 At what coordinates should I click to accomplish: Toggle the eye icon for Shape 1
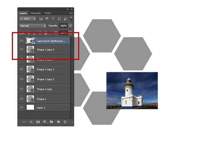point(22,99)
